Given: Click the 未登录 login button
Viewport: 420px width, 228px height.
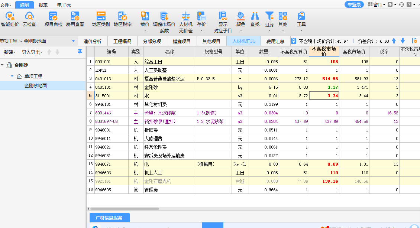Looking at the screenshot, I should pos(354,4).
